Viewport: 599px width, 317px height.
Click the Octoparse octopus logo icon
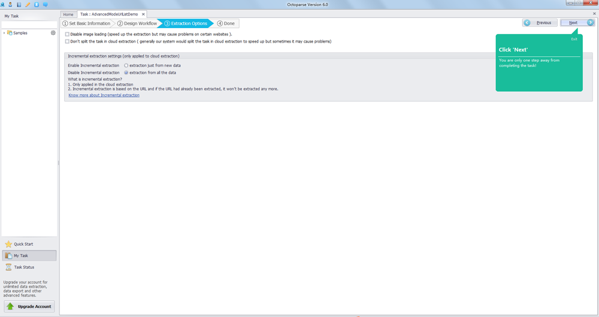pos(3,4)
